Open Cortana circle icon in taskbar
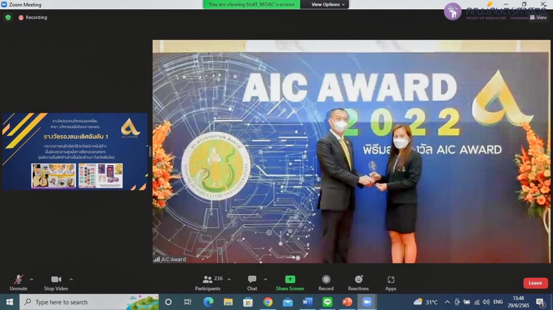The height and width of the screenshot is (310, 553). (168, 302)
